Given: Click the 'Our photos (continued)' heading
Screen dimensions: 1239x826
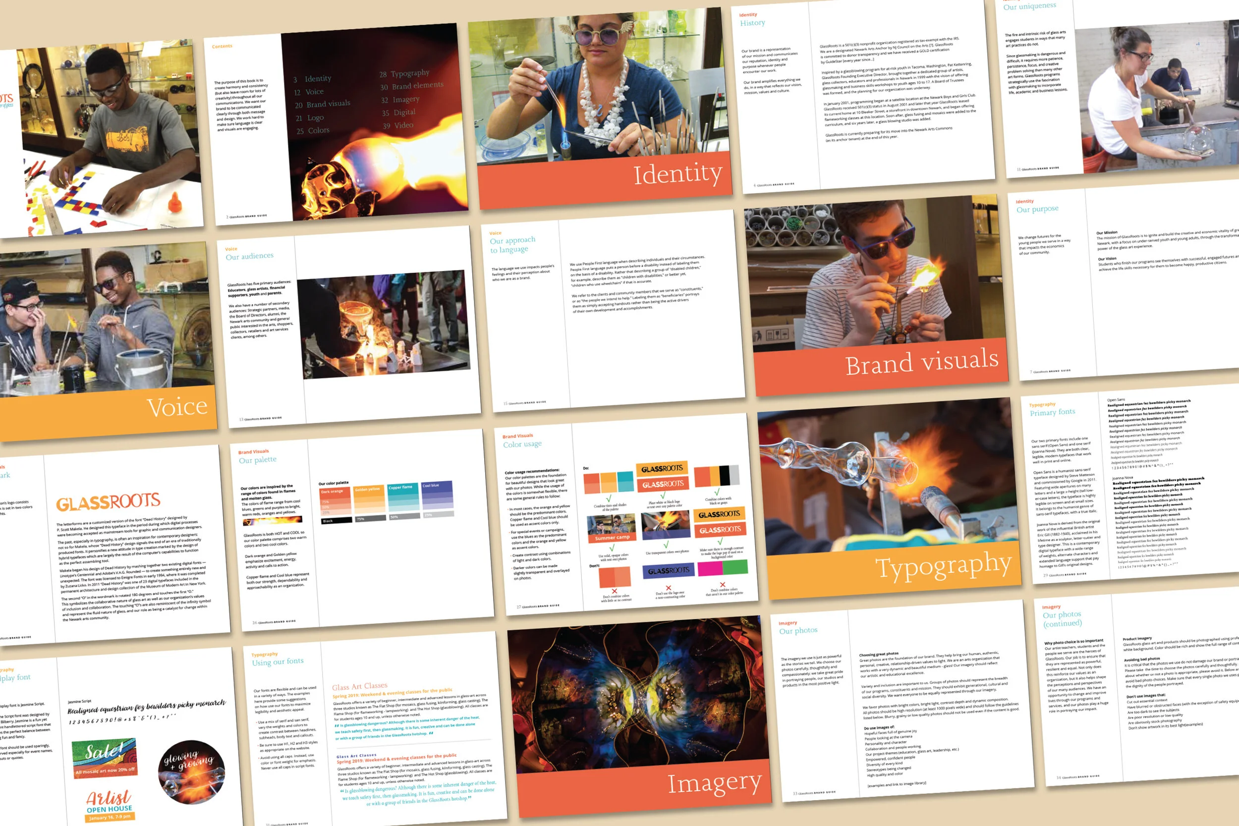Looking at the screenshot, I should 1062,618.
